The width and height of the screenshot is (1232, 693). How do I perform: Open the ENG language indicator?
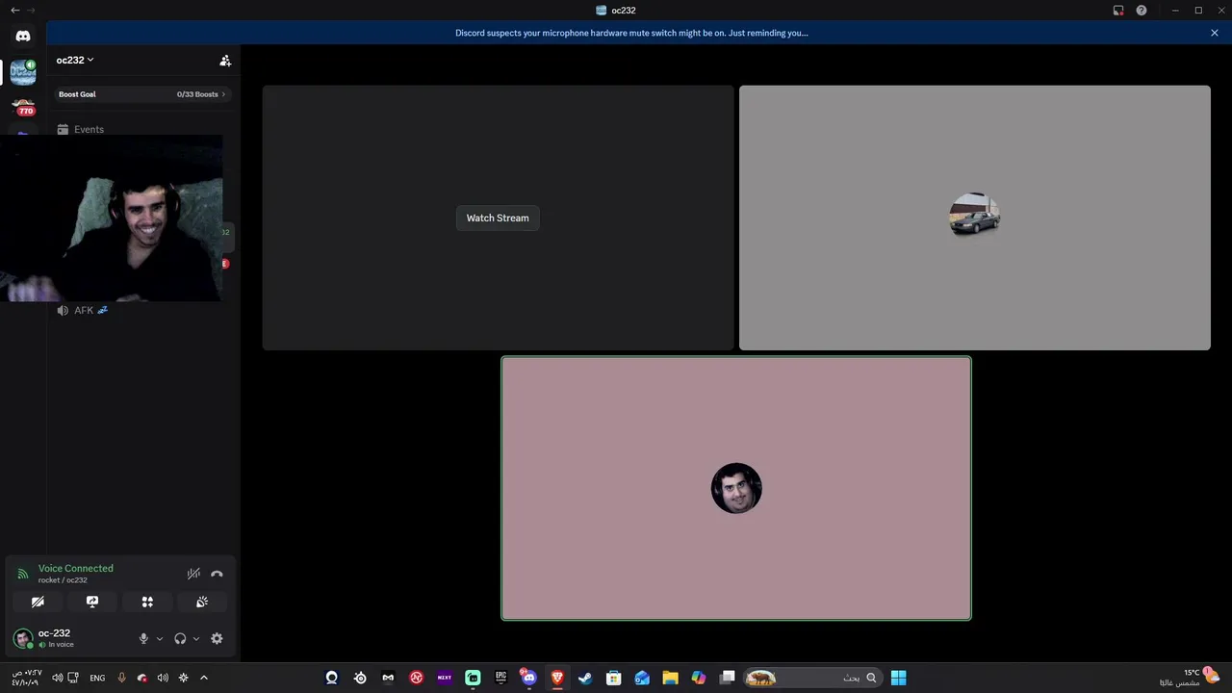(97, 678)
